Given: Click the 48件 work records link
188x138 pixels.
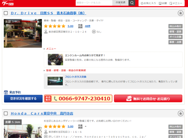Looking at the screenshot, I should tap(88, 26).
